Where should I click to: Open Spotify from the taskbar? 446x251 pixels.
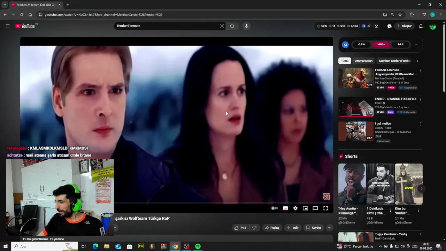coord(198,246)
